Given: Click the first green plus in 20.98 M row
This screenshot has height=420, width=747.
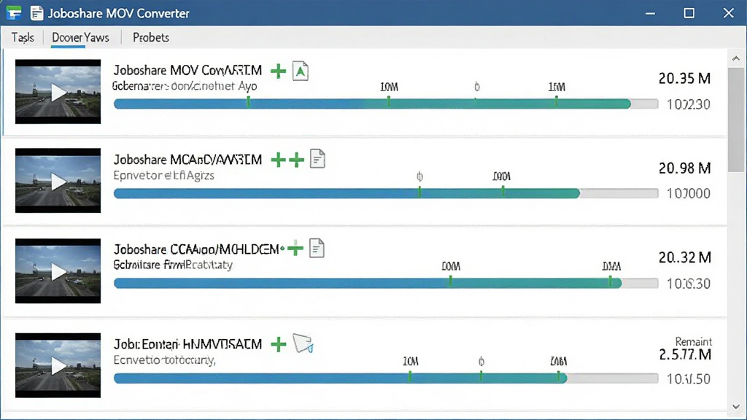Looking at the screenshot, I should (278, 160).
